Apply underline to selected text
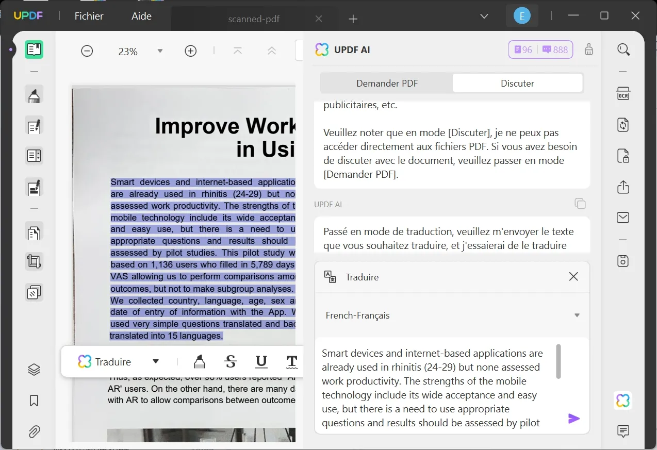 tap(261, 361)
